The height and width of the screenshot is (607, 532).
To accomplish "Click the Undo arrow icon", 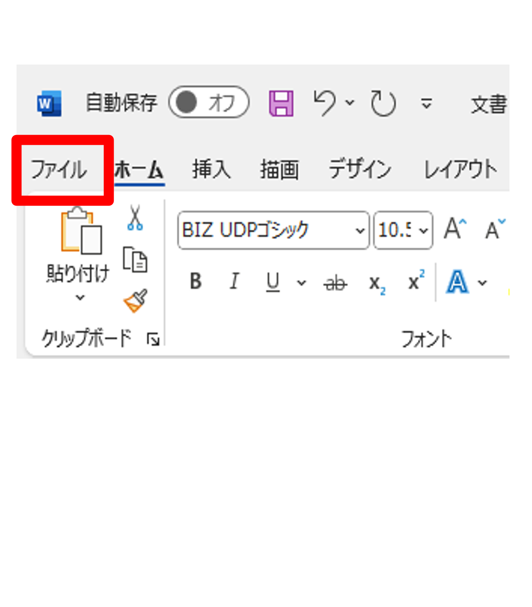I will 325,103.
